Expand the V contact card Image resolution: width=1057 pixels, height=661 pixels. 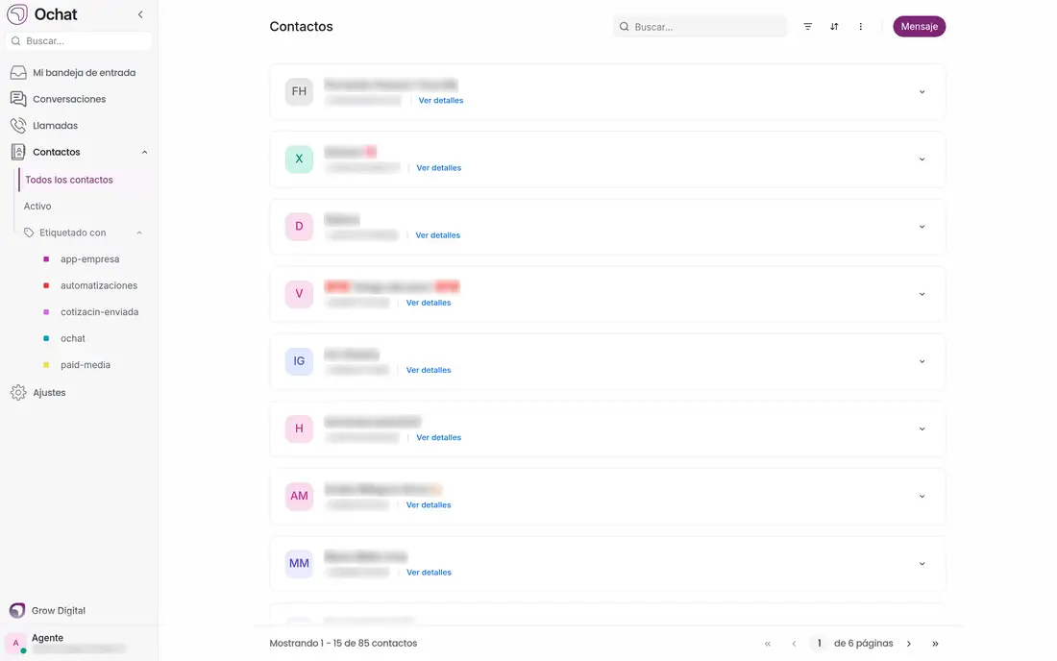coord(922,294)
